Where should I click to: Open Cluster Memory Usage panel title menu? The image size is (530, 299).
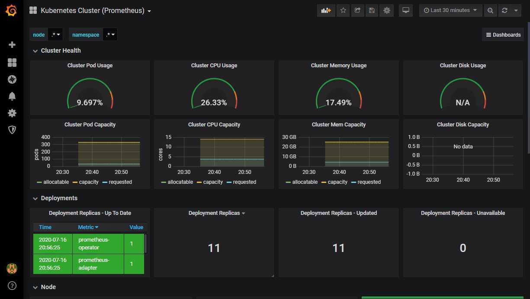point(339,66)
